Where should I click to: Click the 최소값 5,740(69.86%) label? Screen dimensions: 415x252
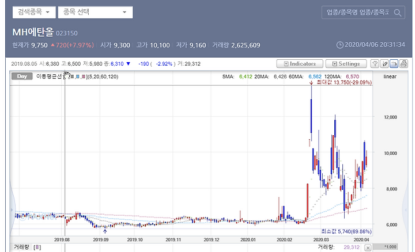(x=346, y=231)
